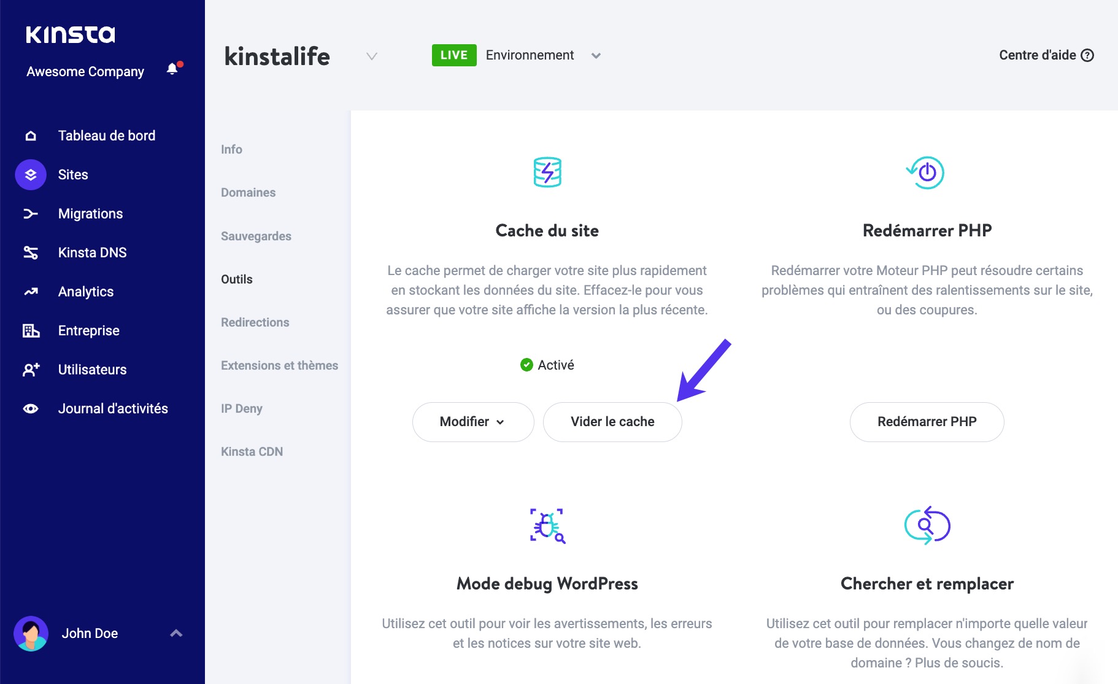The height and width of the screenshot is (684, 1118).
Task: Open the Sites section icon
Action: (30, 174)
